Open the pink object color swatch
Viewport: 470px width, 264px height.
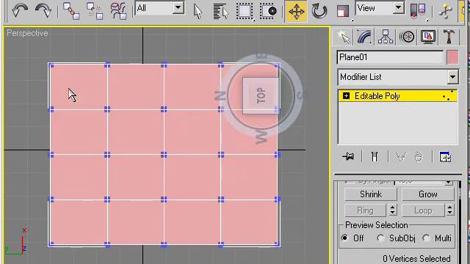[x=452, y=57]
